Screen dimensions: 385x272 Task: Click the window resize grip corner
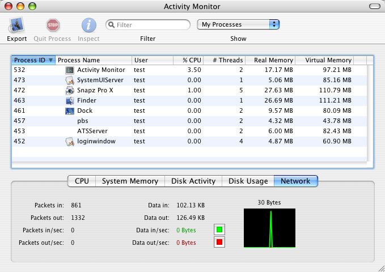(381, 268)
